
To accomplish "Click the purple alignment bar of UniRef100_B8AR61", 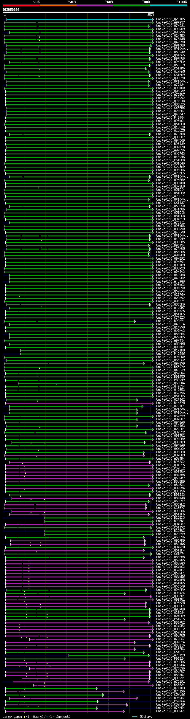I will tap(65, 711).
